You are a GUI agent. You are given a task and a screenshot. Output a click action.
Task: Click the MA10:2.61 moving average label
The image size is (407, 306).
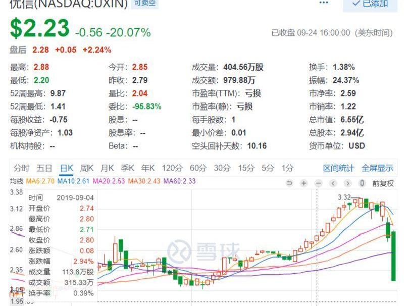pyautogui.click(x=73, y=181)
